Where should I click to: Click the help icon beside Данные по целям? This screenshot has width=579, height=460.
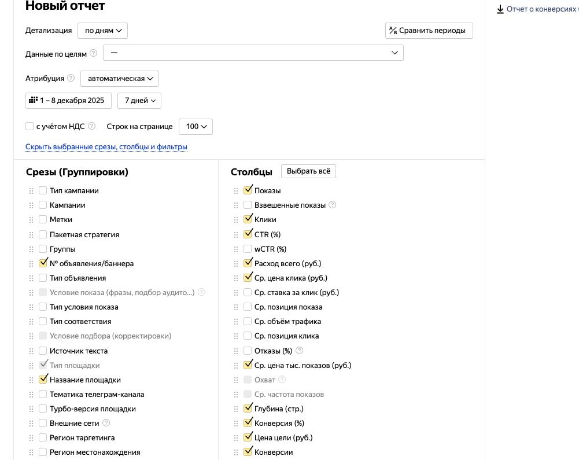point(94,54)
